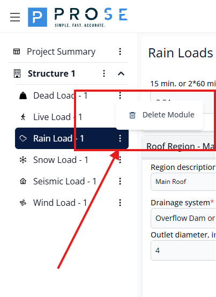
Task: Open Wind Load - 1 options menu
Action: [x=120, y=203]
